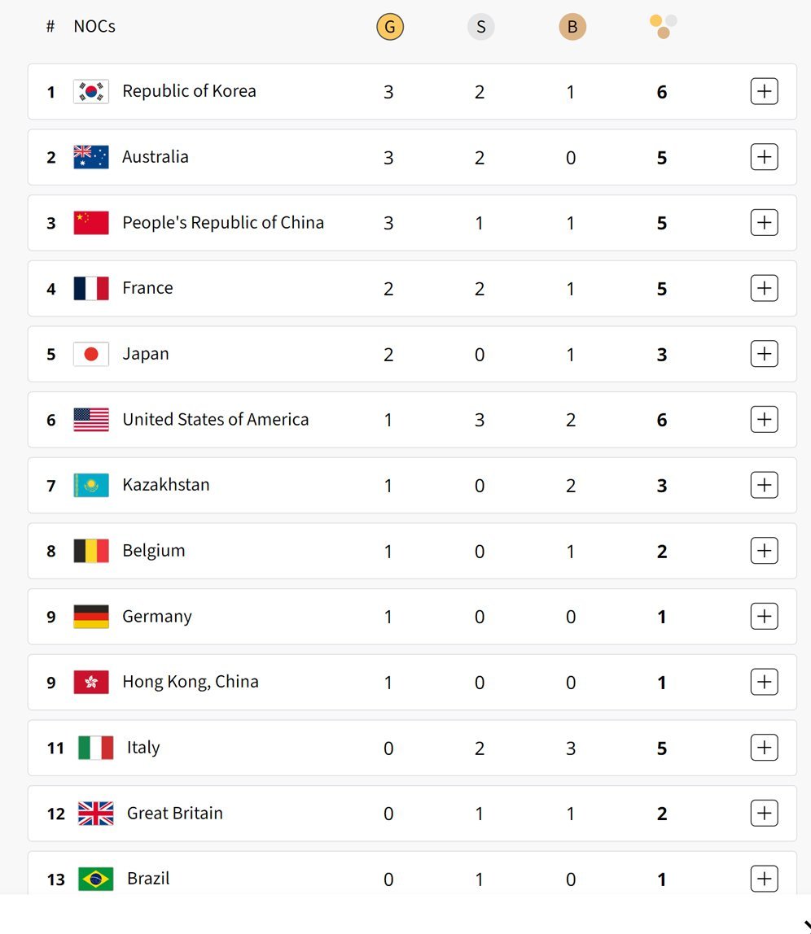Click Belgium's total medal count

point(662,552)
